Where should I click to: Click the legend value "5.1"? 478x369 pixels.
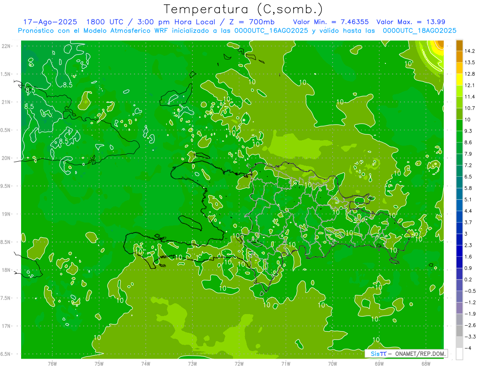pos(468,199)
